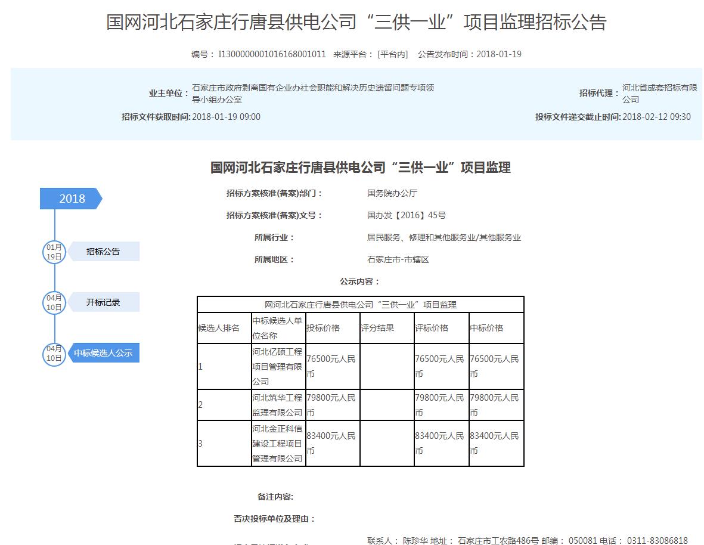Click the 评标价格 column header
Viewport: 704px width, 545px height.
click(441, 328)
